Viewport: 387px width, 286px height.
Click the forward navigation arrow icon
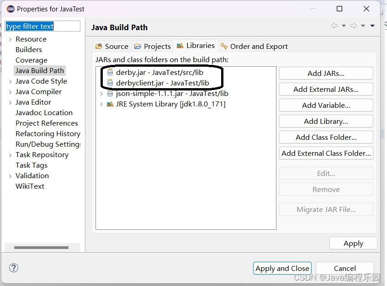coord(354,26)
